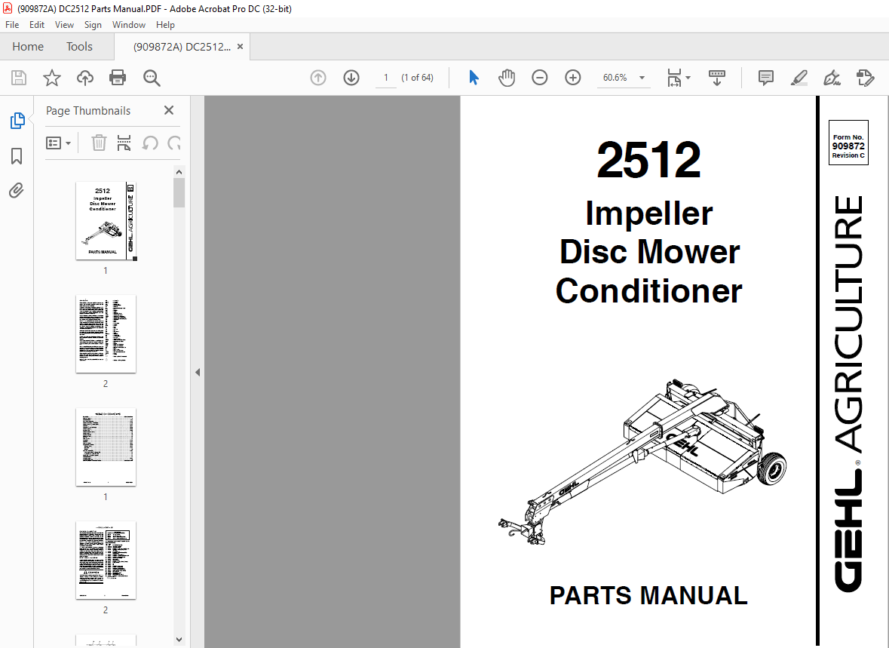The image size is (889, 648).
Task: Click the thumbnails scrollbar handle
Action: tap(179, 193)
